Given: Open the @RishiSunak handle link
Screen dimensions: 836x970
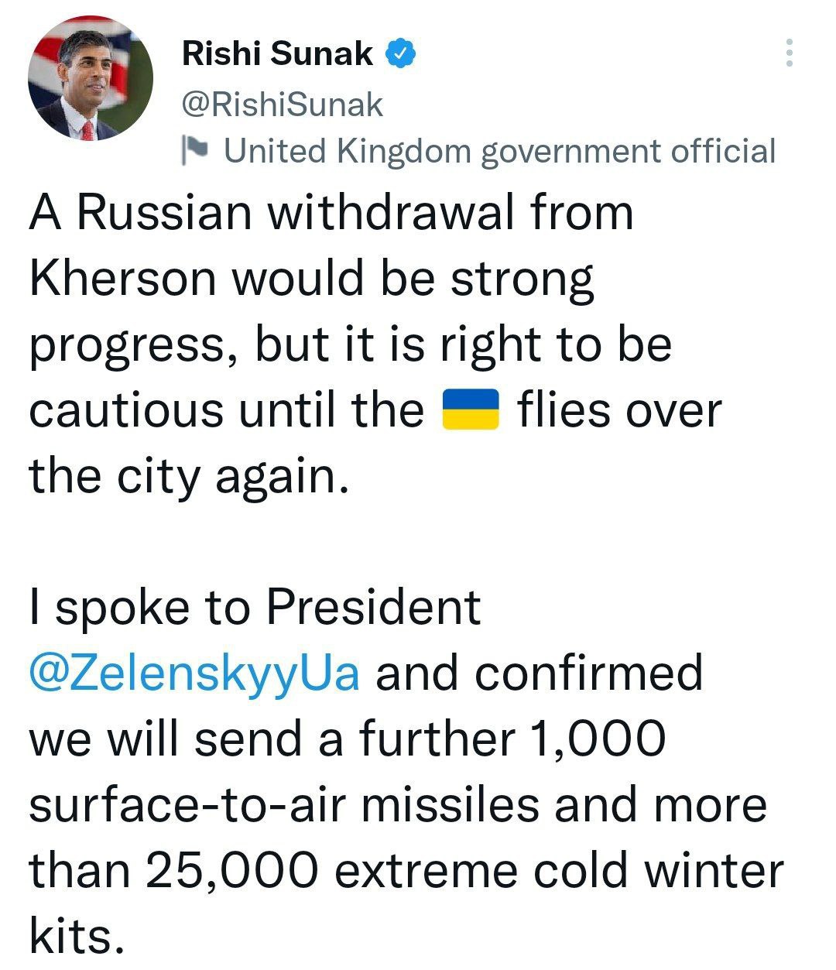Looking at the screenshot, I should coord(282,104).
